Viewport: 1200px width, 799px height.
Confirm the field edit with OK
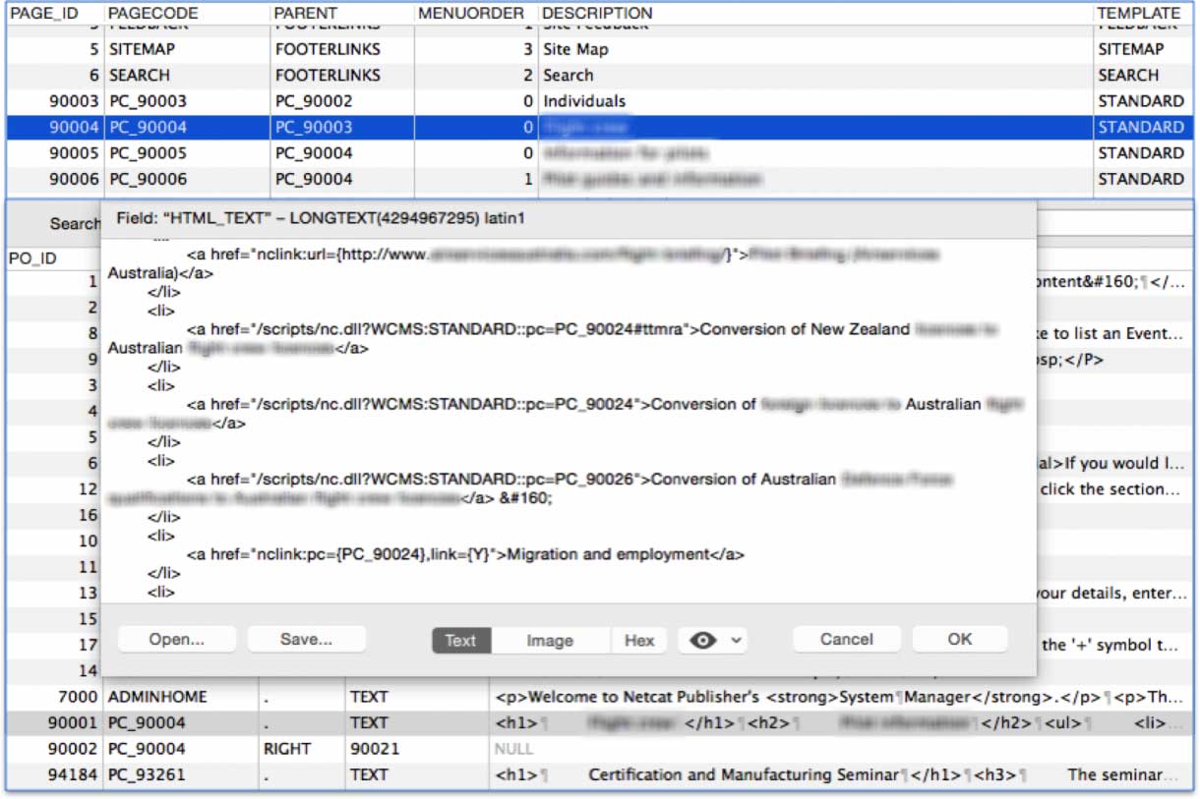[959, 639]
